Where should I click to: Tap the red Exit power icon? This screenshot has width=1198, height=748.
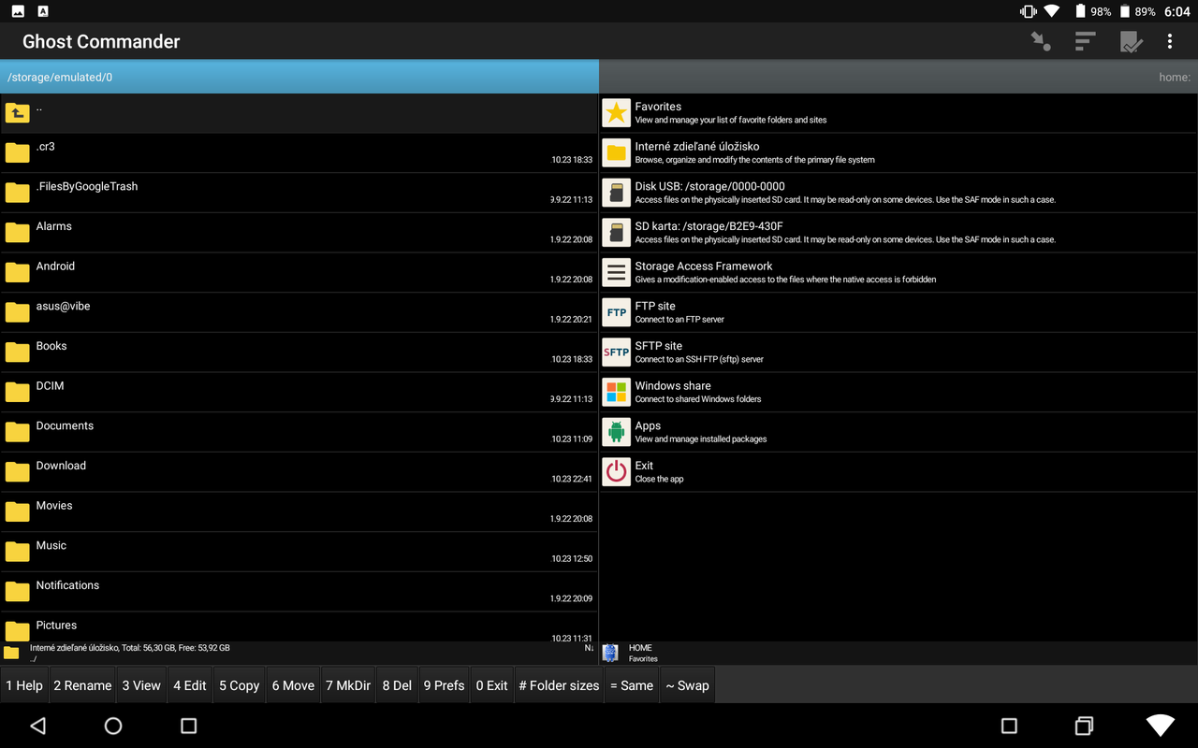616,472
